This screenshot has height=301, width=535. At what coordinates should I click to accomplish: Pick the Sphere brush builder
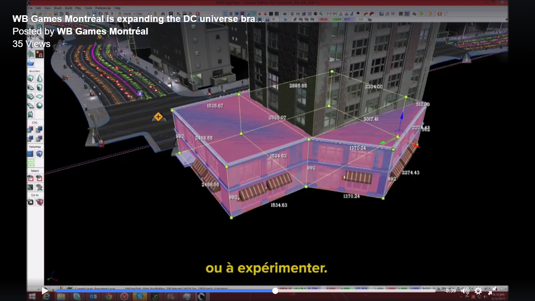pyautogui.click(x=40, y=105)
